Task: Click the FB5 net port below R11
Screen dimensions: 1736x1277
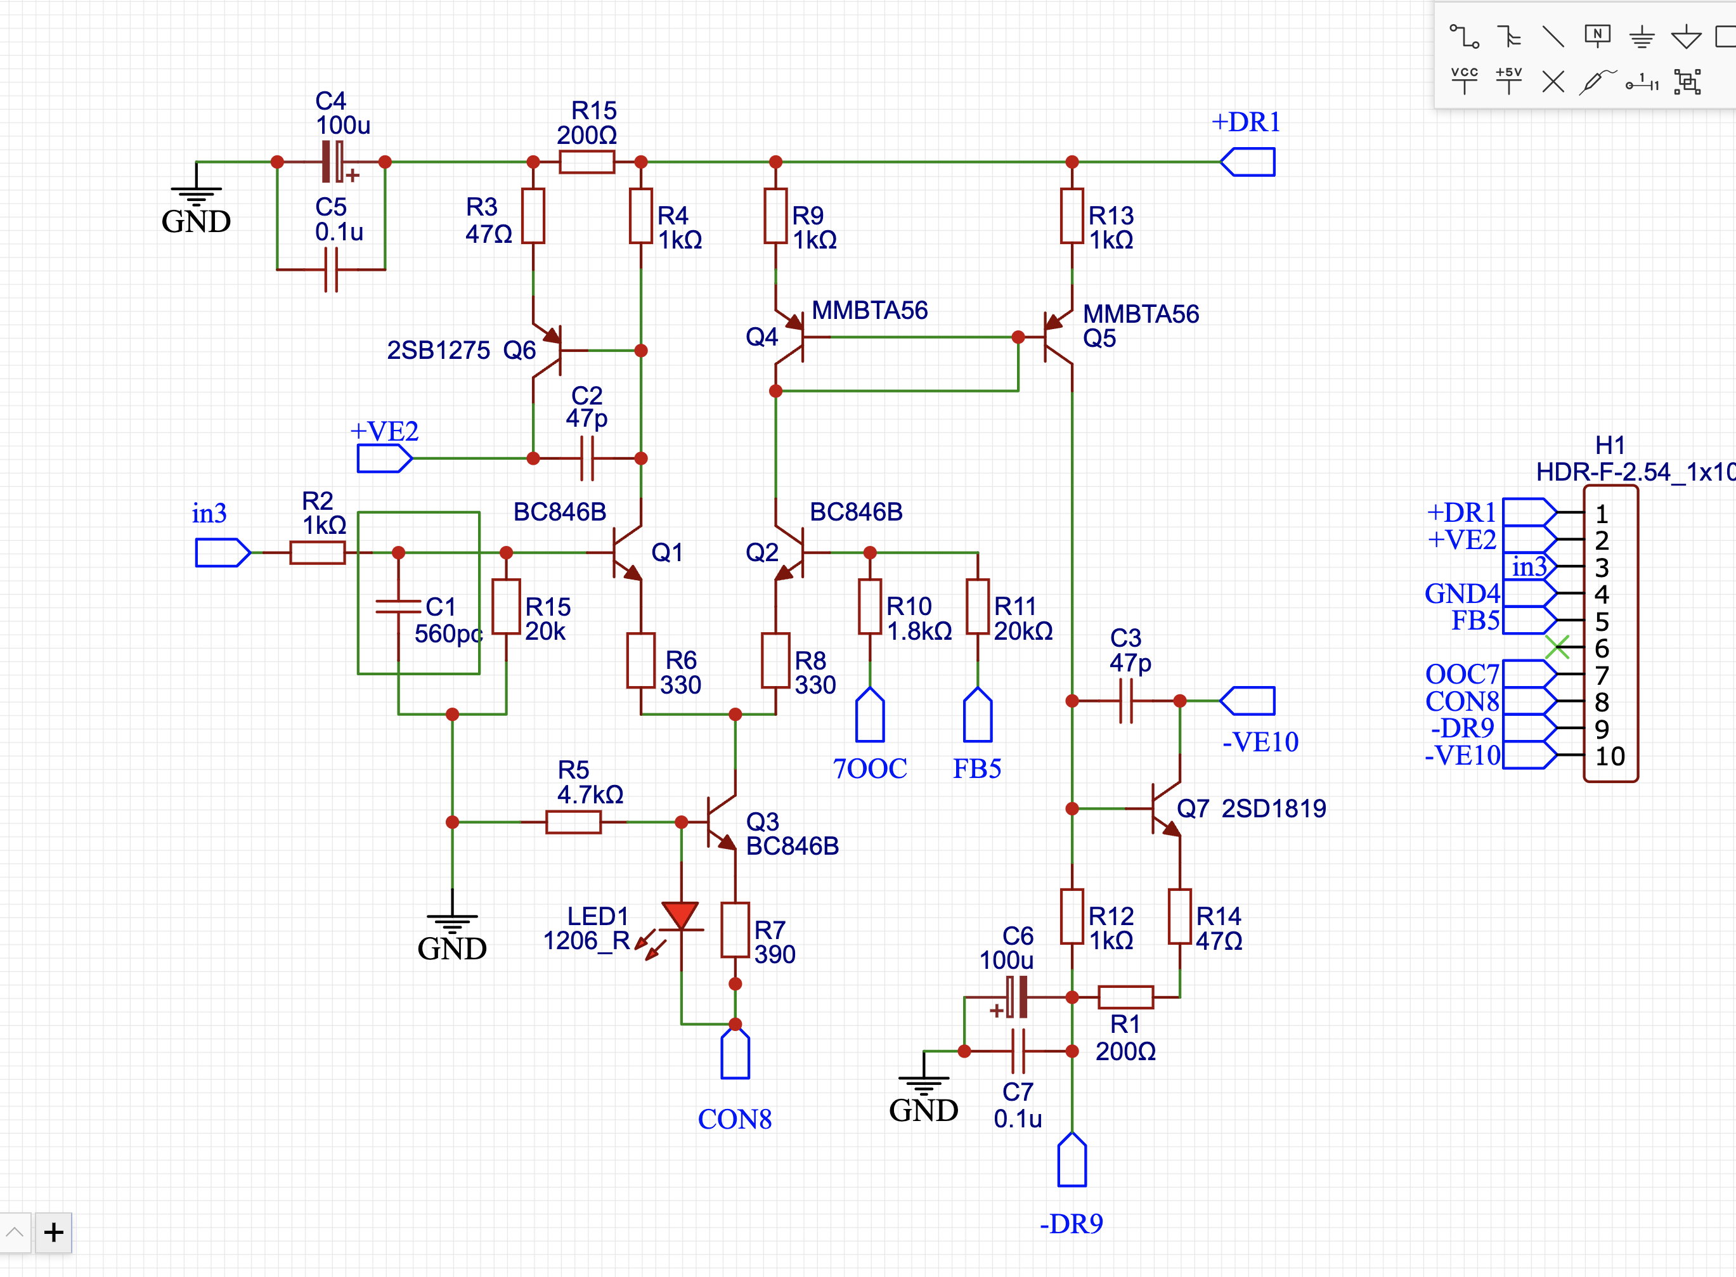Action: pyautogui.click(x=978, y=715)
